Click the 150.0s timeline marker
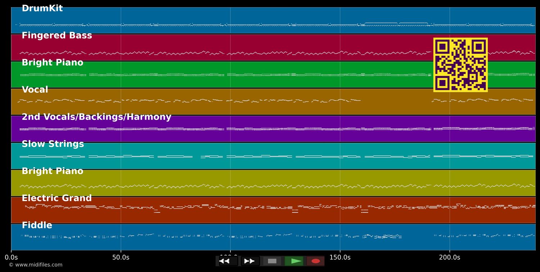The image size is (540, 272). click(340, 257)
